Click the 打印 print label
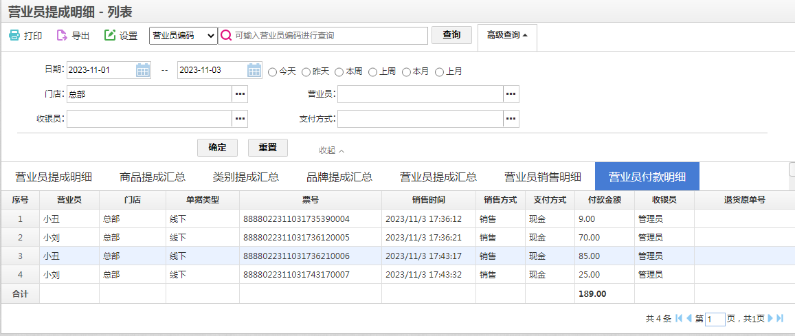The image size is (795, 336). point(33,36)
